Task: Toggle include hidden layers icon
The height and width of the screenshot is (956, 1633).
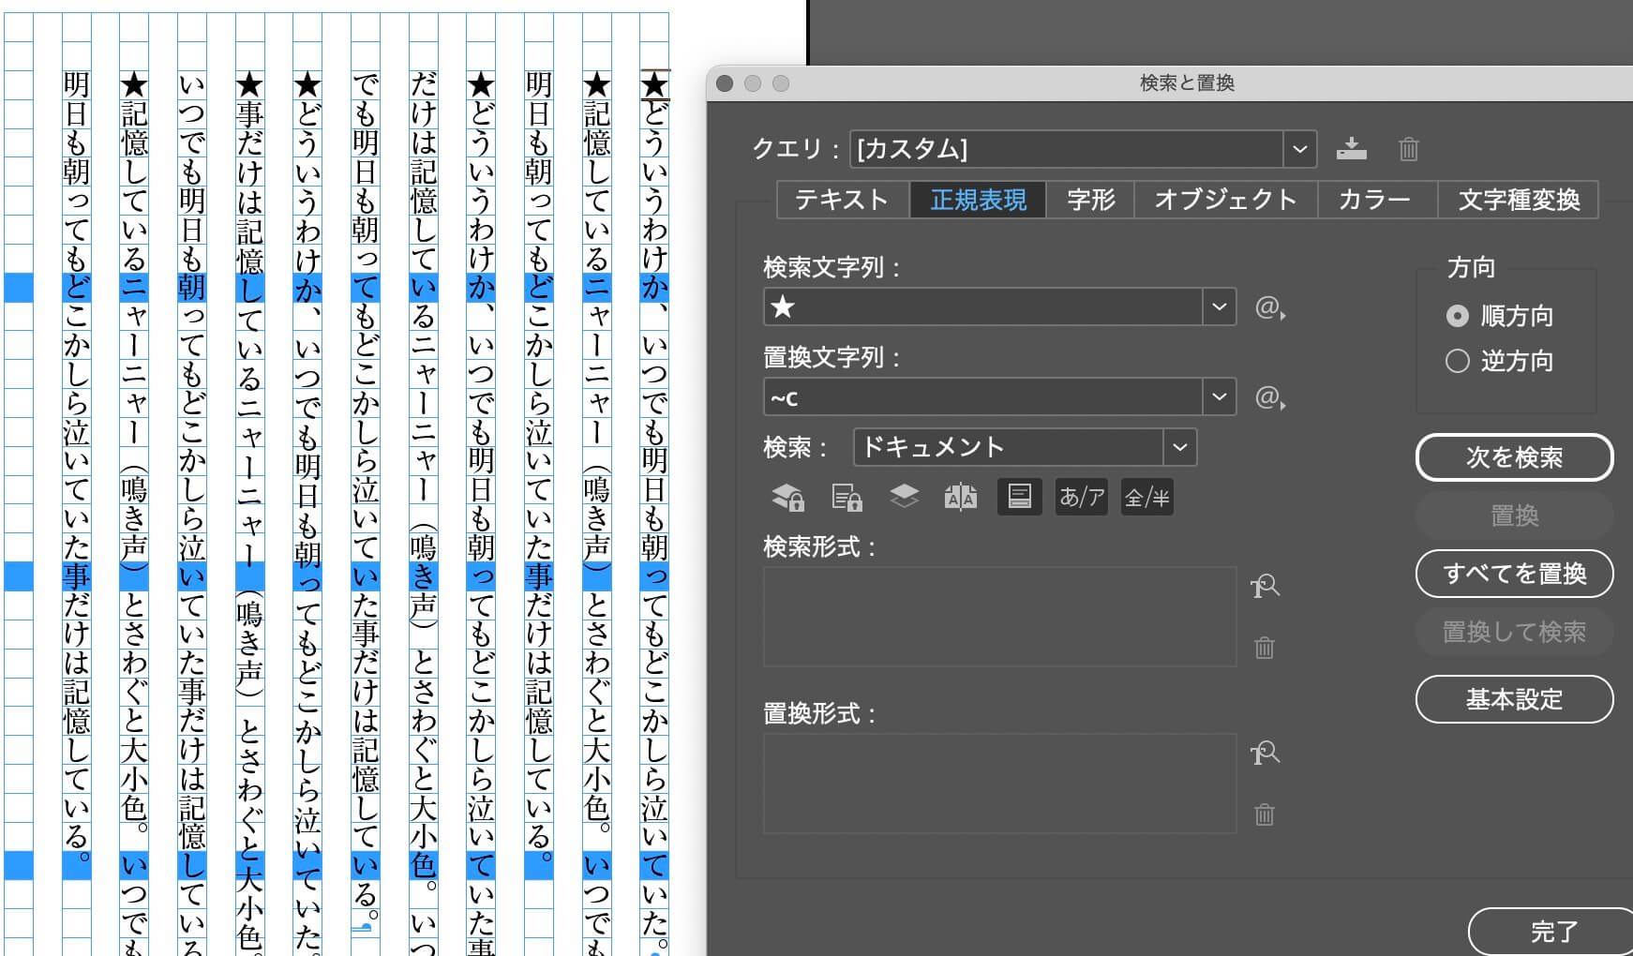Action: coord(904,497)
